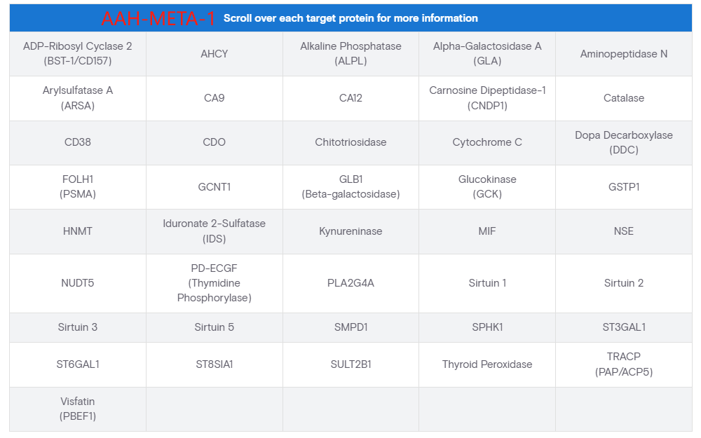Click the CA9 target cell

(214, 98)
